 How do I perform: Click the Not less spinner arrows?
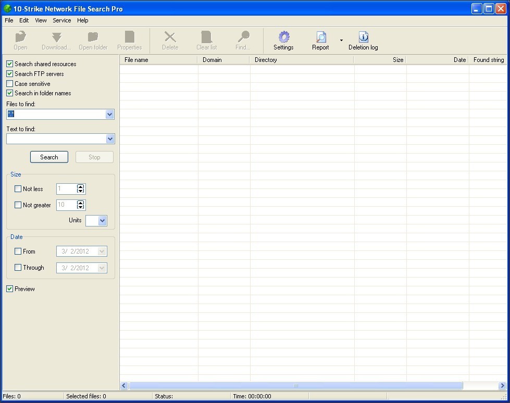click(x=80, y=189)
